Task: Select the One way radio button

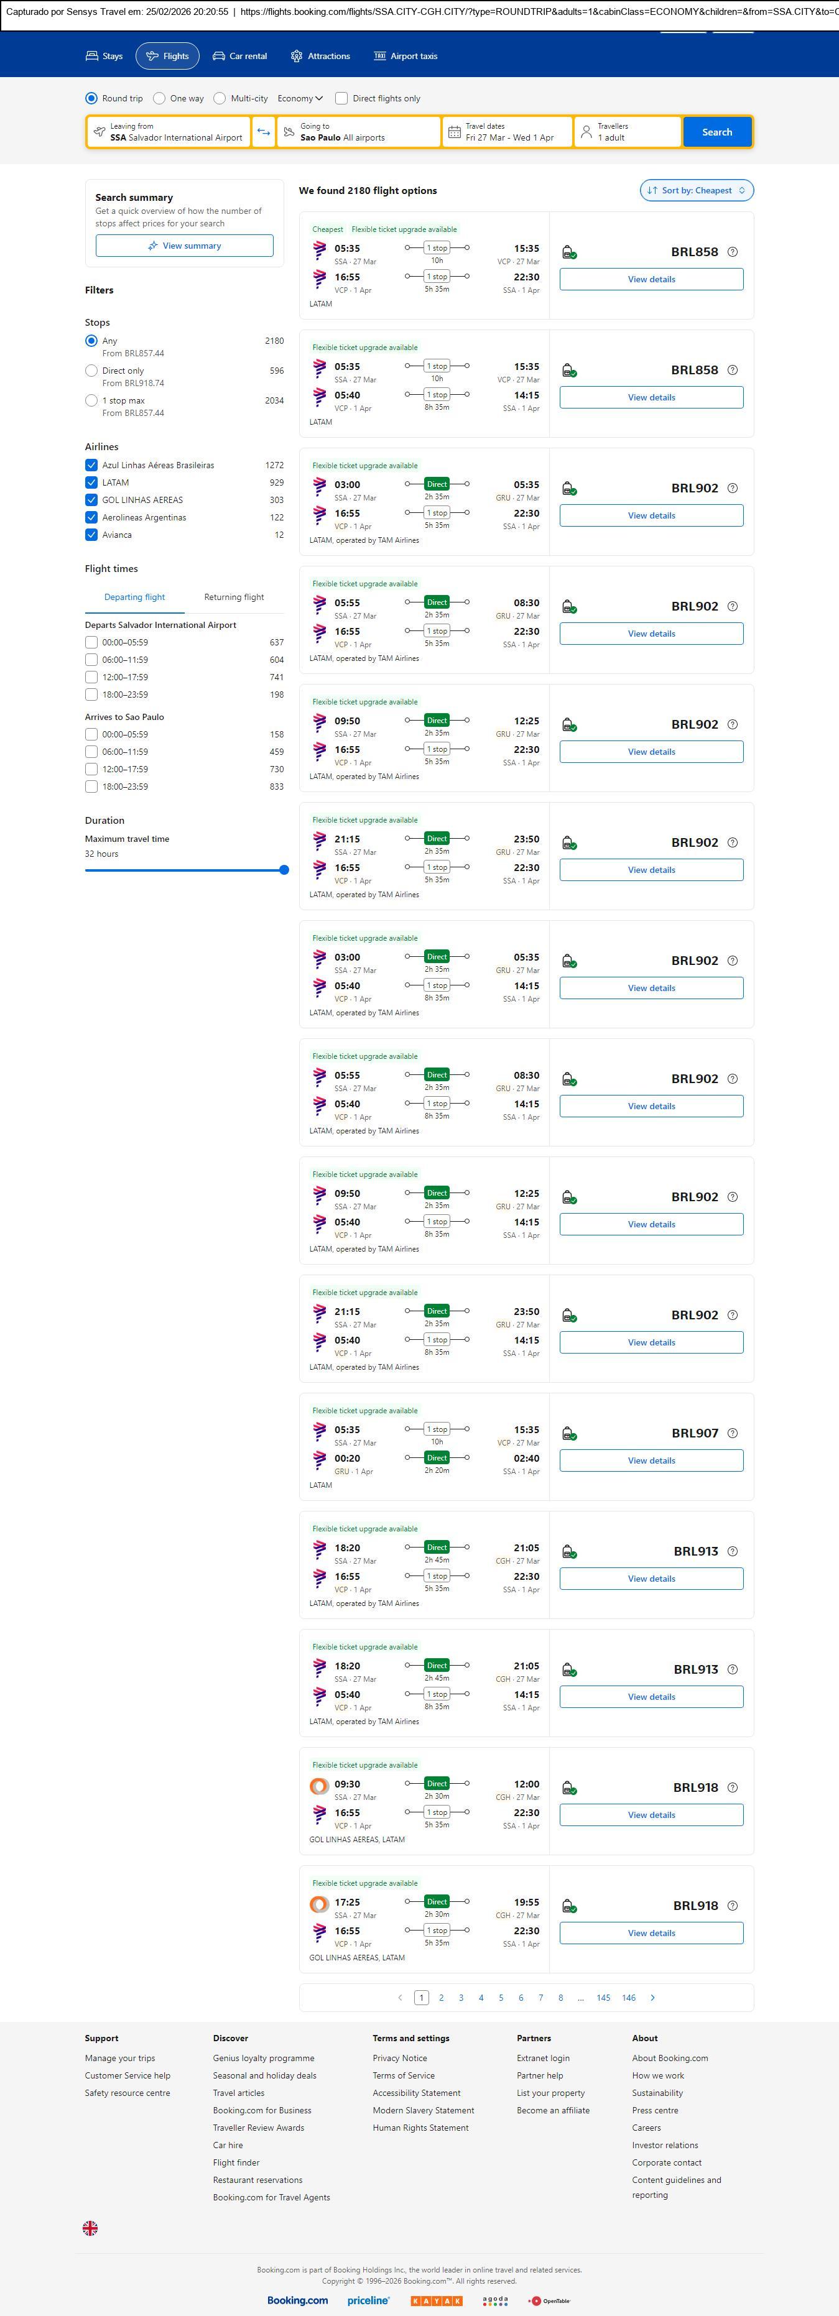Action: click(159, 99)
